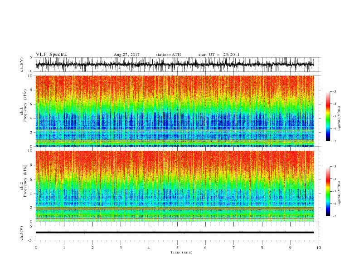Click the "-7" value on ch.2 colorbar
This screenshot has width=359, height=278.
point(335,216)
